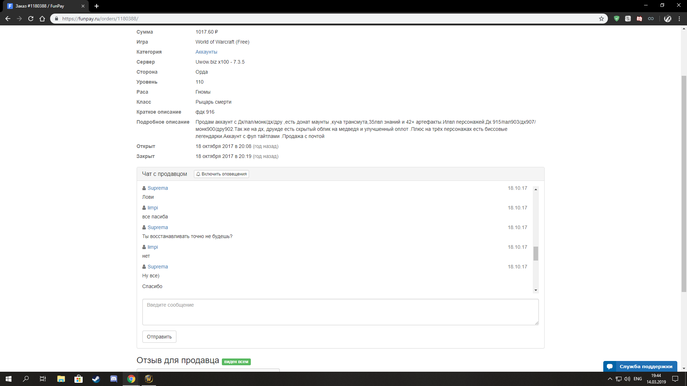Open Steam from the taskbar
This screenshot has width=687, height=386.
pyautogui.click(x=96, y=379)
